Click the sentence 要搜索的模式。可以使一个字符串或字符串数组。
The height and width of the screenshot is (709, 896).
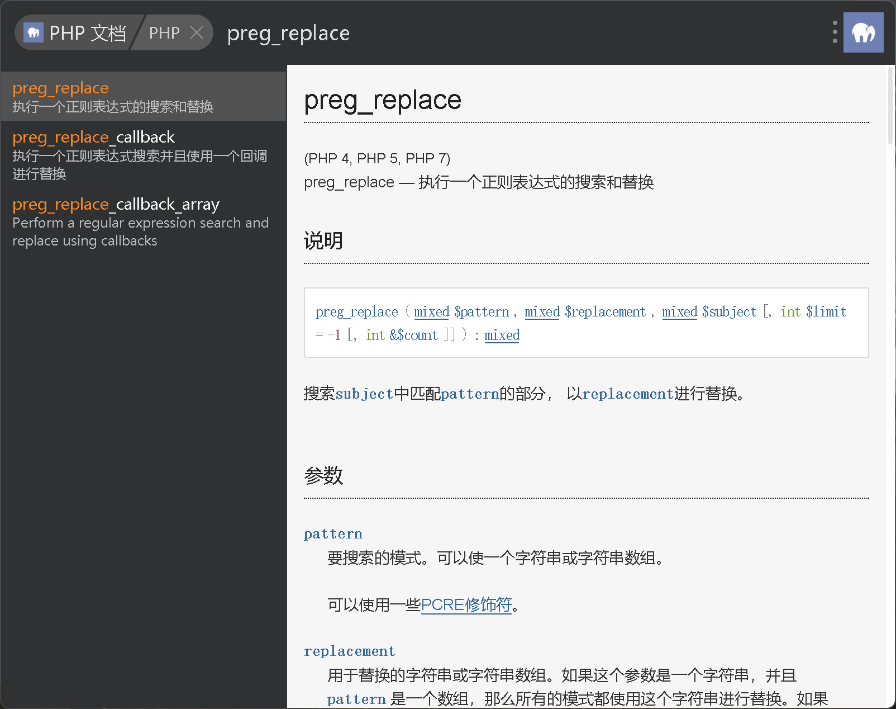click(497, 557)
